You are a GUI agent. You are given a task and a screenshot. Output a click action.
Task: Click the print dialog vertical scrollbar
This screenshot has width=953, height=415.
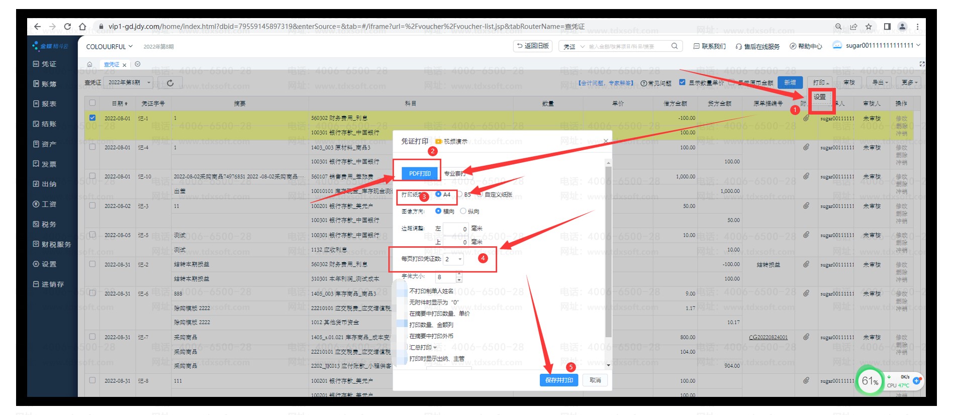pyautogui.click(x=608, y=251)
